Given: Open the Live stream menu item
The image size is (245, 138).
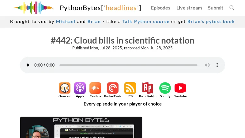Looking at the screenshot, I should [189, 8].
